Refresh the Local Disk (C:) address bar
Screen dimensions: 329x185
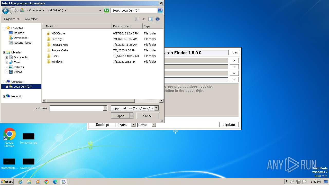point(106,11)
